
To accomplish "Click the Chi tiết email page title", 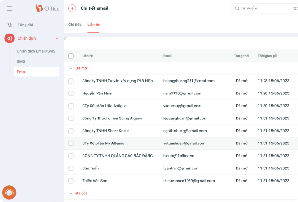I will (x=94, y=8).
